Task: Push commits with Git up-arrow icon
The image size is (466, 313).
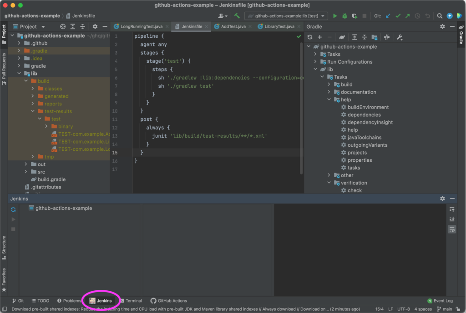Action: pos(407,16)
